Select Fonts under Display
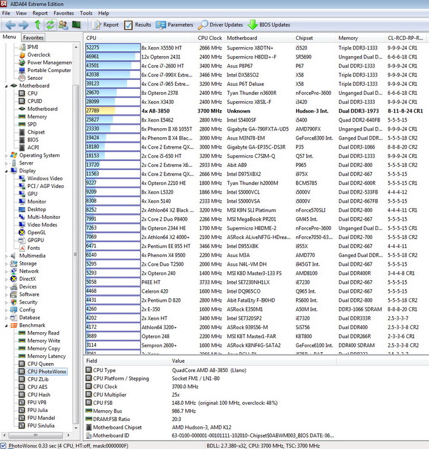 coord(33,248)
